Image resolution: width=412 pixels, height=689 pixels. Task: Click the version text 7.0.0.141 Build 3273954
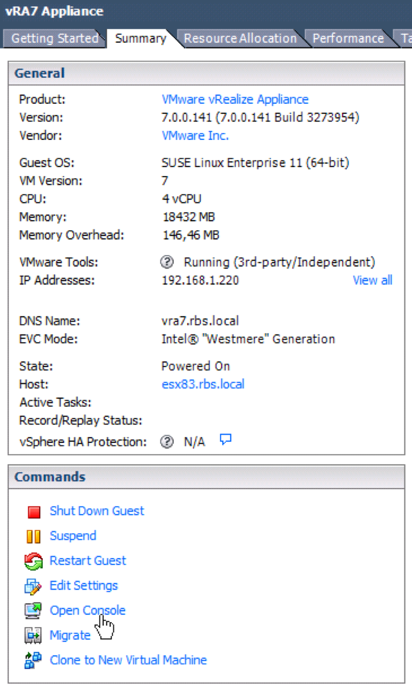coord(260,117)
